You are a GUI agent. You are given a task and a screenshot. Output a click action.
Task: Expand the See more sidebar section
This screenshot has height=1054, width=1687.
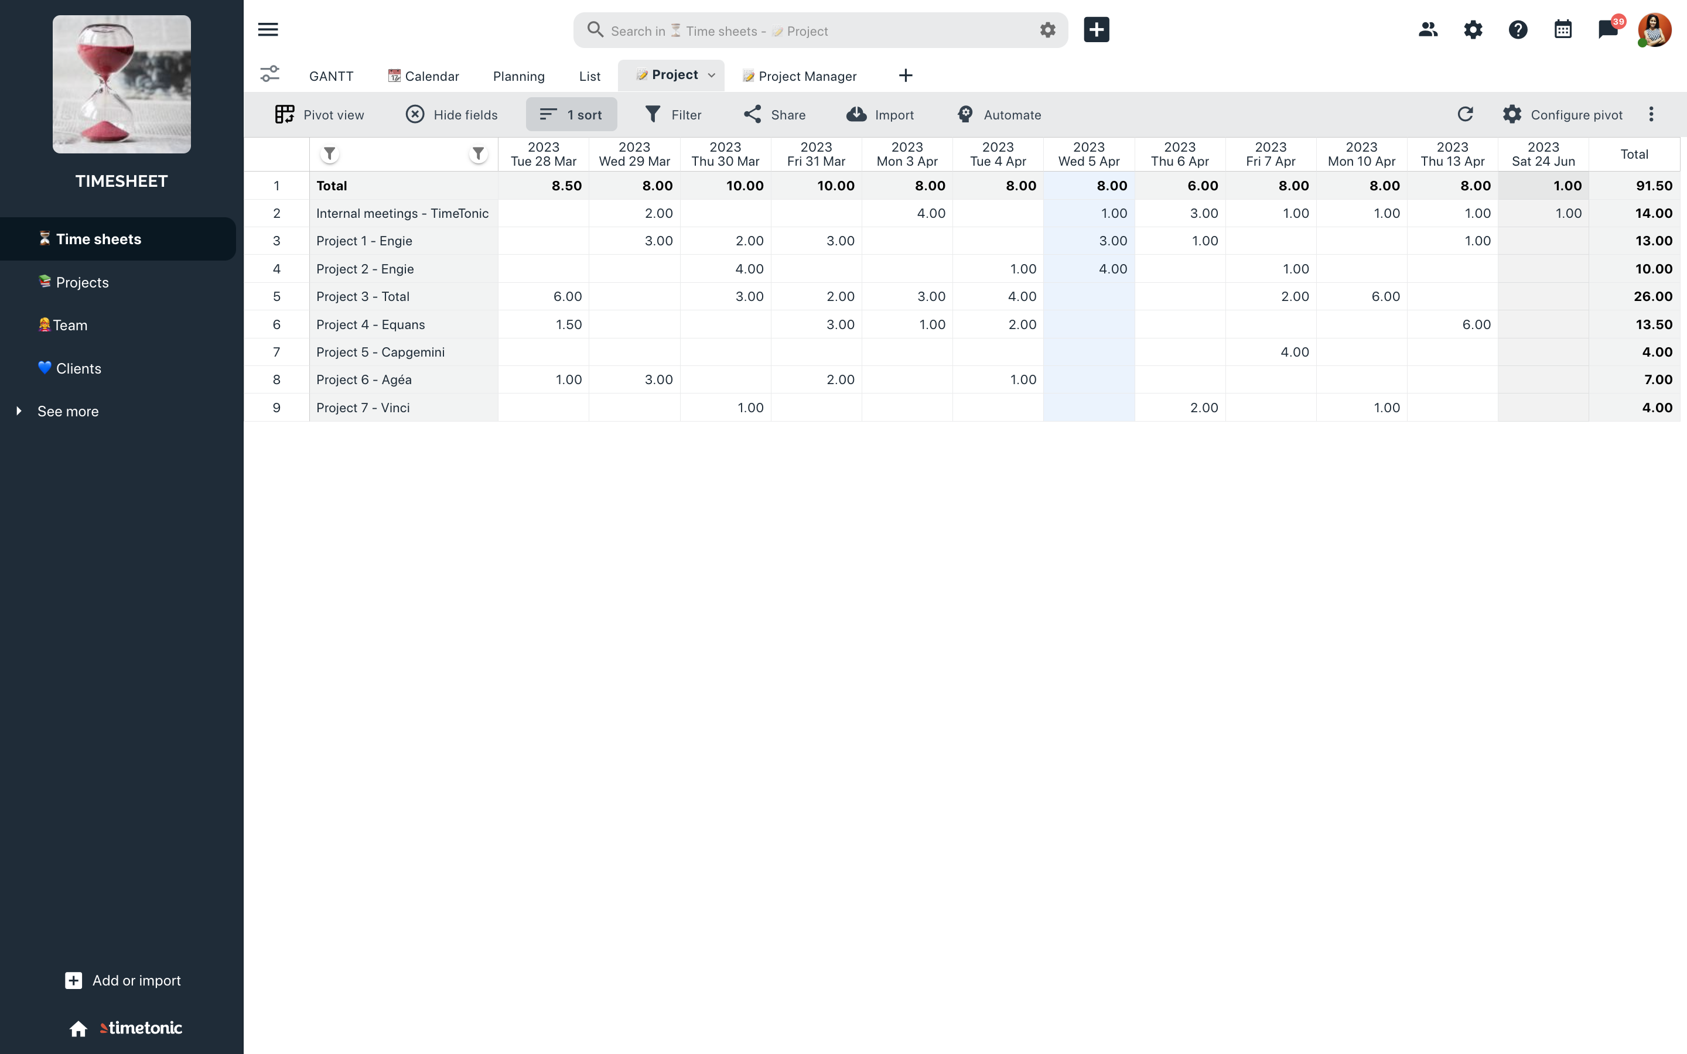[x=18, y=410]
